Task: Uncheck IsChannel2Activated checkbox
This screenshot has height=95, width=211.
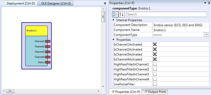Action: 155,49
